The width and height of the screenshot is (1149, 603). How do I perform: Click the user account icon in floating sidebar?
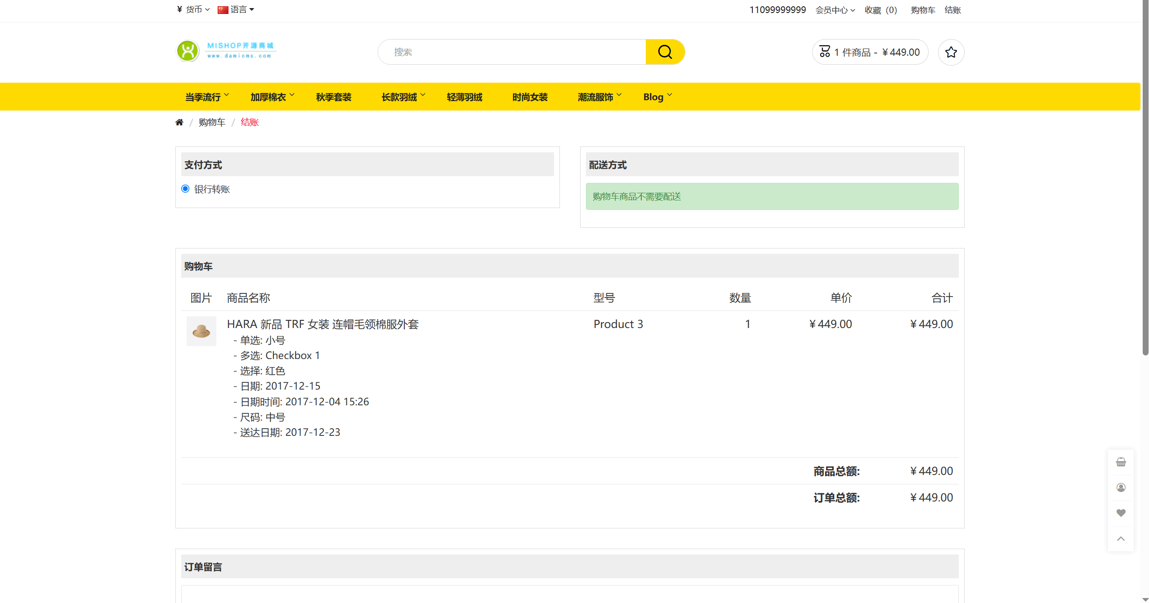(x=1121, y=488)
